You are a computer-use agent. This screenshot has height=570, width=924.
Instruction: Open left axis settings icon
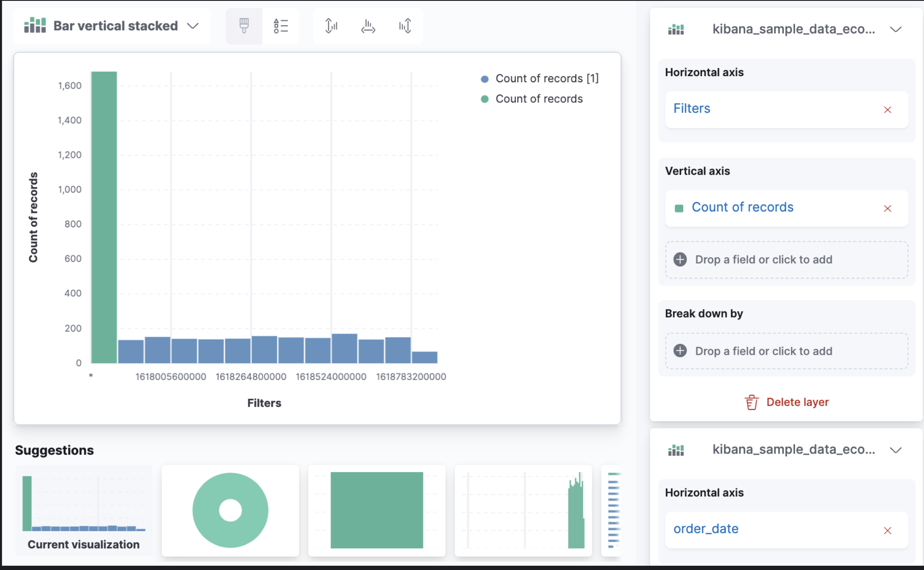(x=331, y=26)
